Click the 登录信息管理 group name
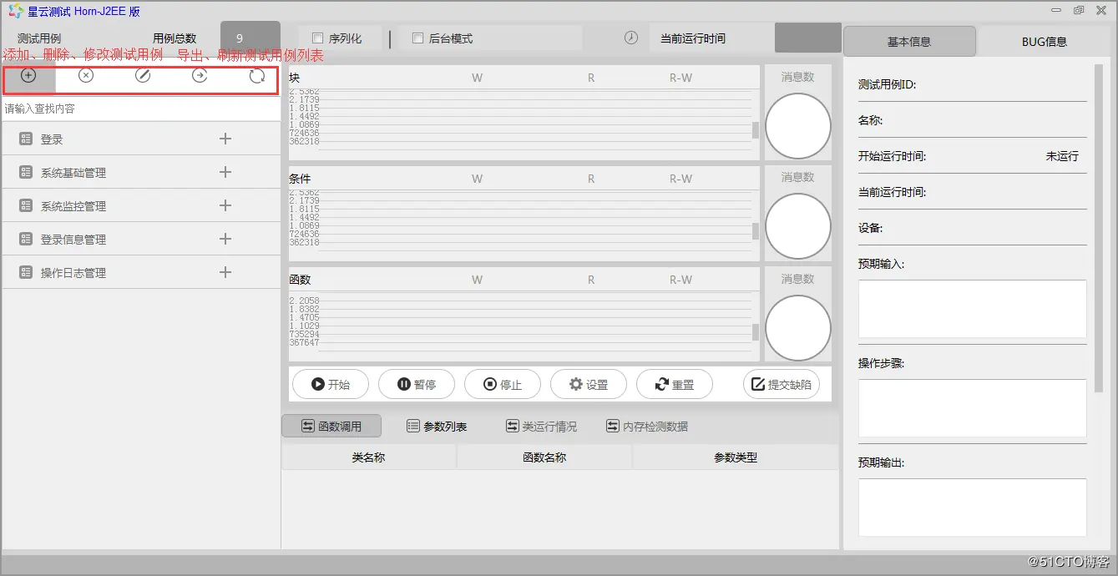This screenshot has height=576, width=1118. coord(73,240)
